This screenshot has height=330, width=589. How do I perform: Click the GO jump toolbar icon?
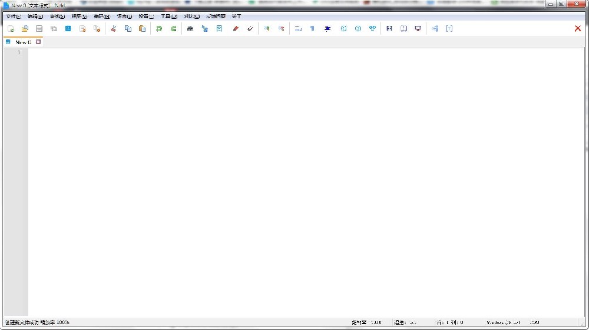pos(372,28)
